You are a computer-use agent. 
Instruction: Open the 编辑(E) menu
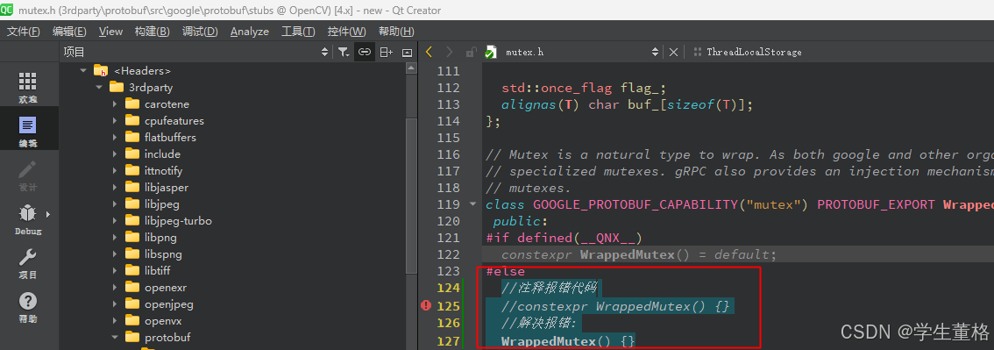pyautogui.click(x=69, y=31)
